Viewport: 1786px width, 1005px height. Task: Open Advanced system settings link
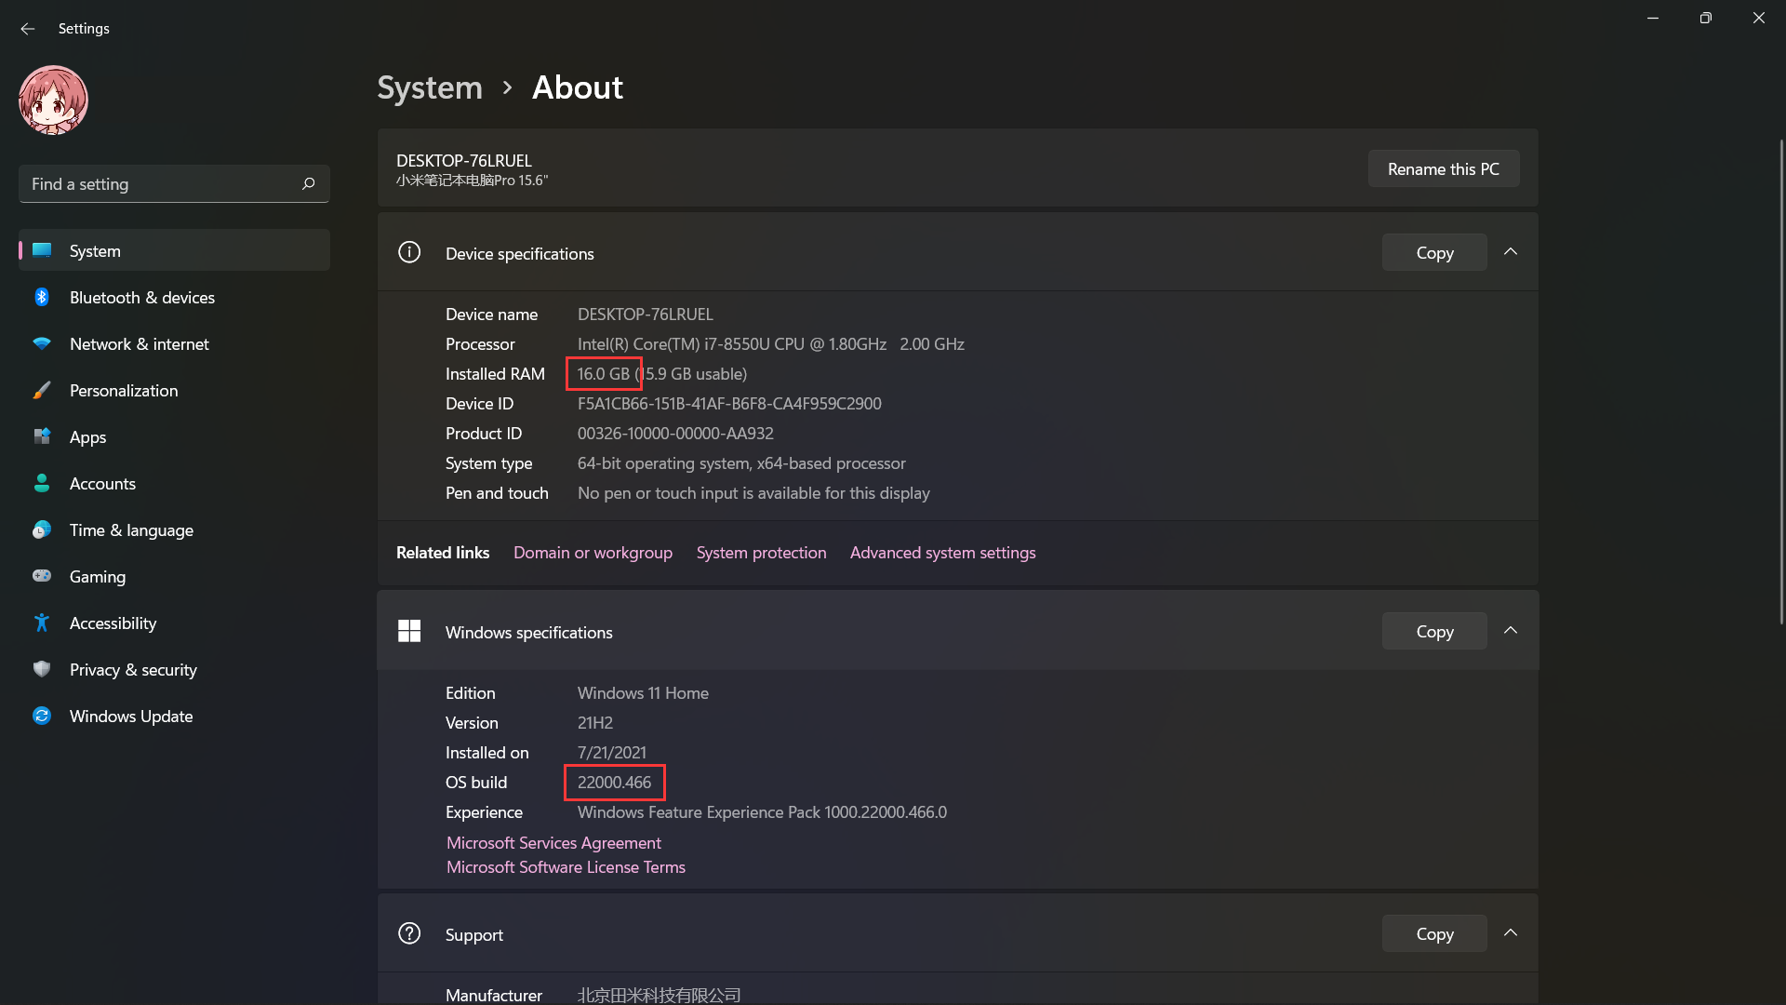pyautogui.click(x=942, y=553)
